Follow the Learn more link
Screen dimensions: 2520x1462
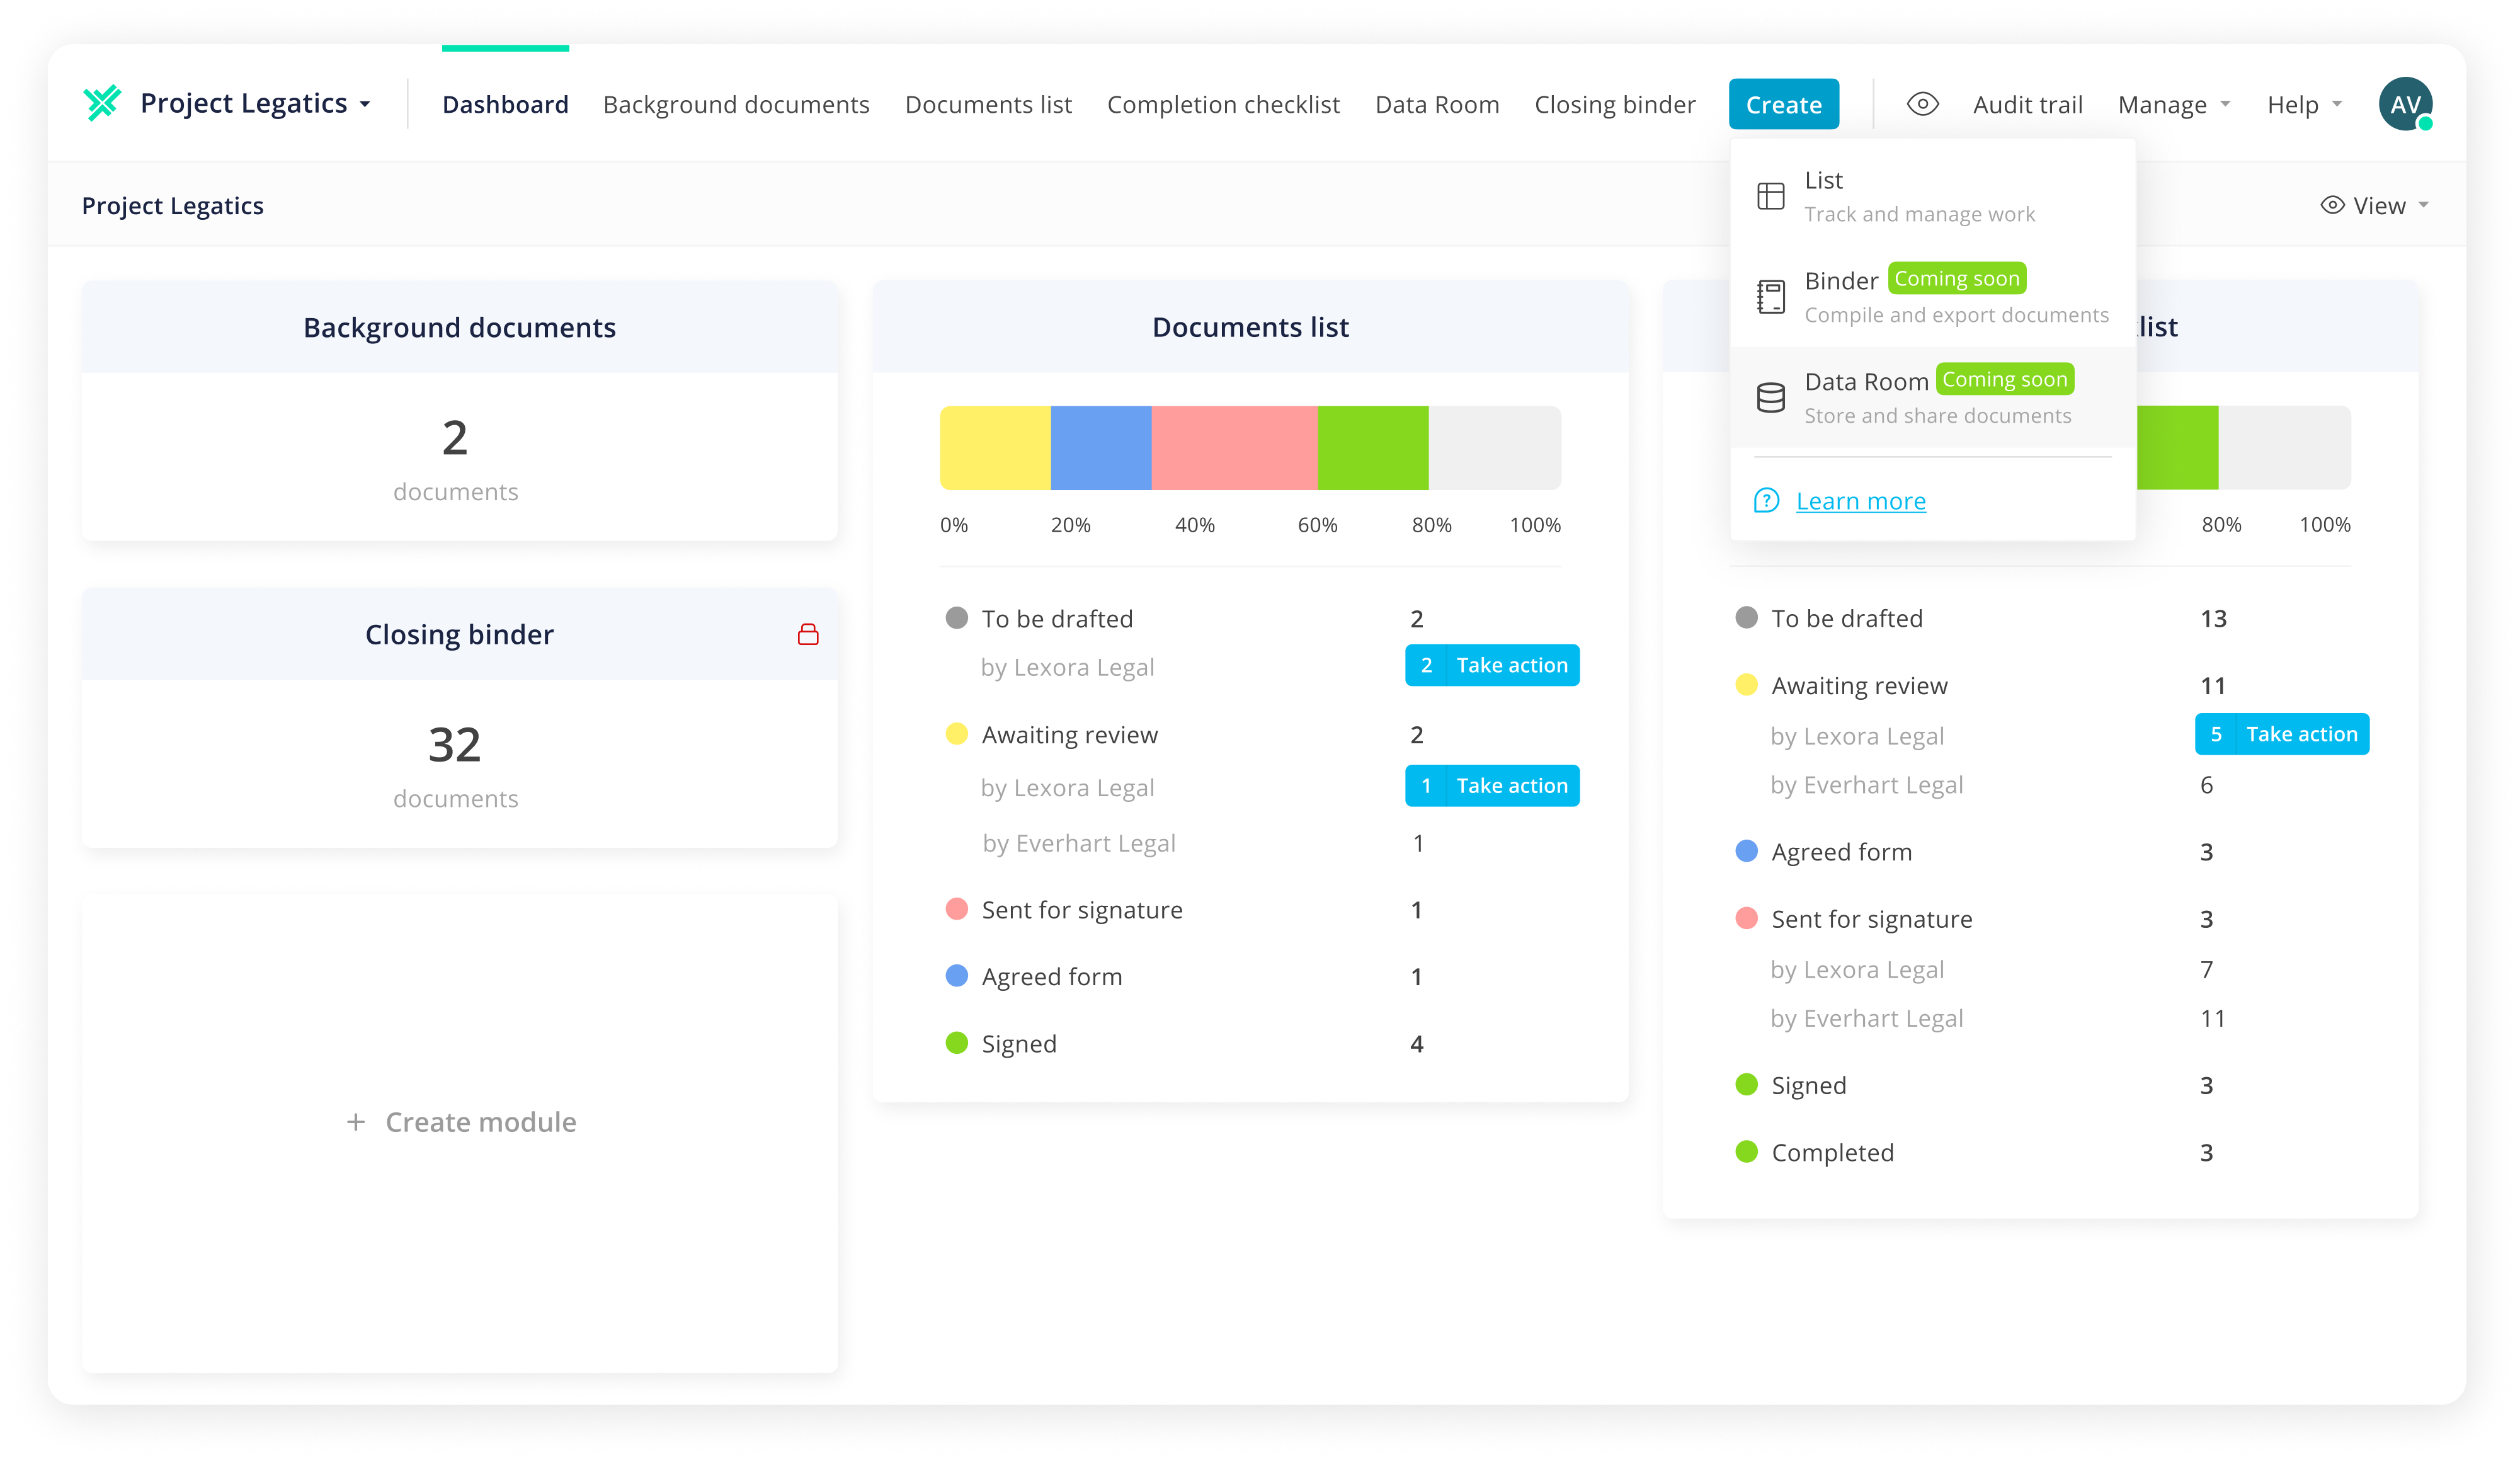coord(1860,501)
